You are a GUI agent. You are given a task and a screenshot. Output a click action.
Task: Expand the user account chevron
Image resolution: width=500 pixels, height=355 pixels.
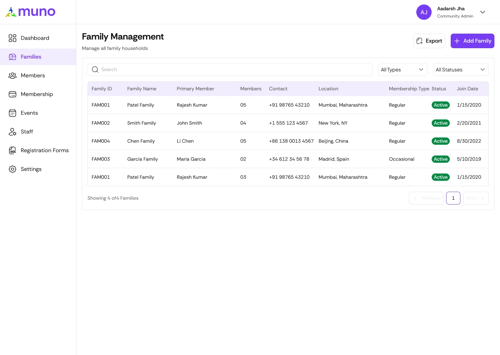click(483, 12)
